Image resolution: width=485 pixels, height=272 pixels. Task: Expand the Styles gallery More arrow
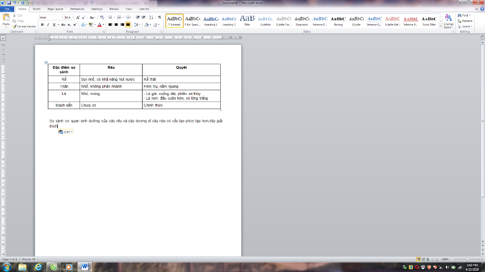click(440, 26)
